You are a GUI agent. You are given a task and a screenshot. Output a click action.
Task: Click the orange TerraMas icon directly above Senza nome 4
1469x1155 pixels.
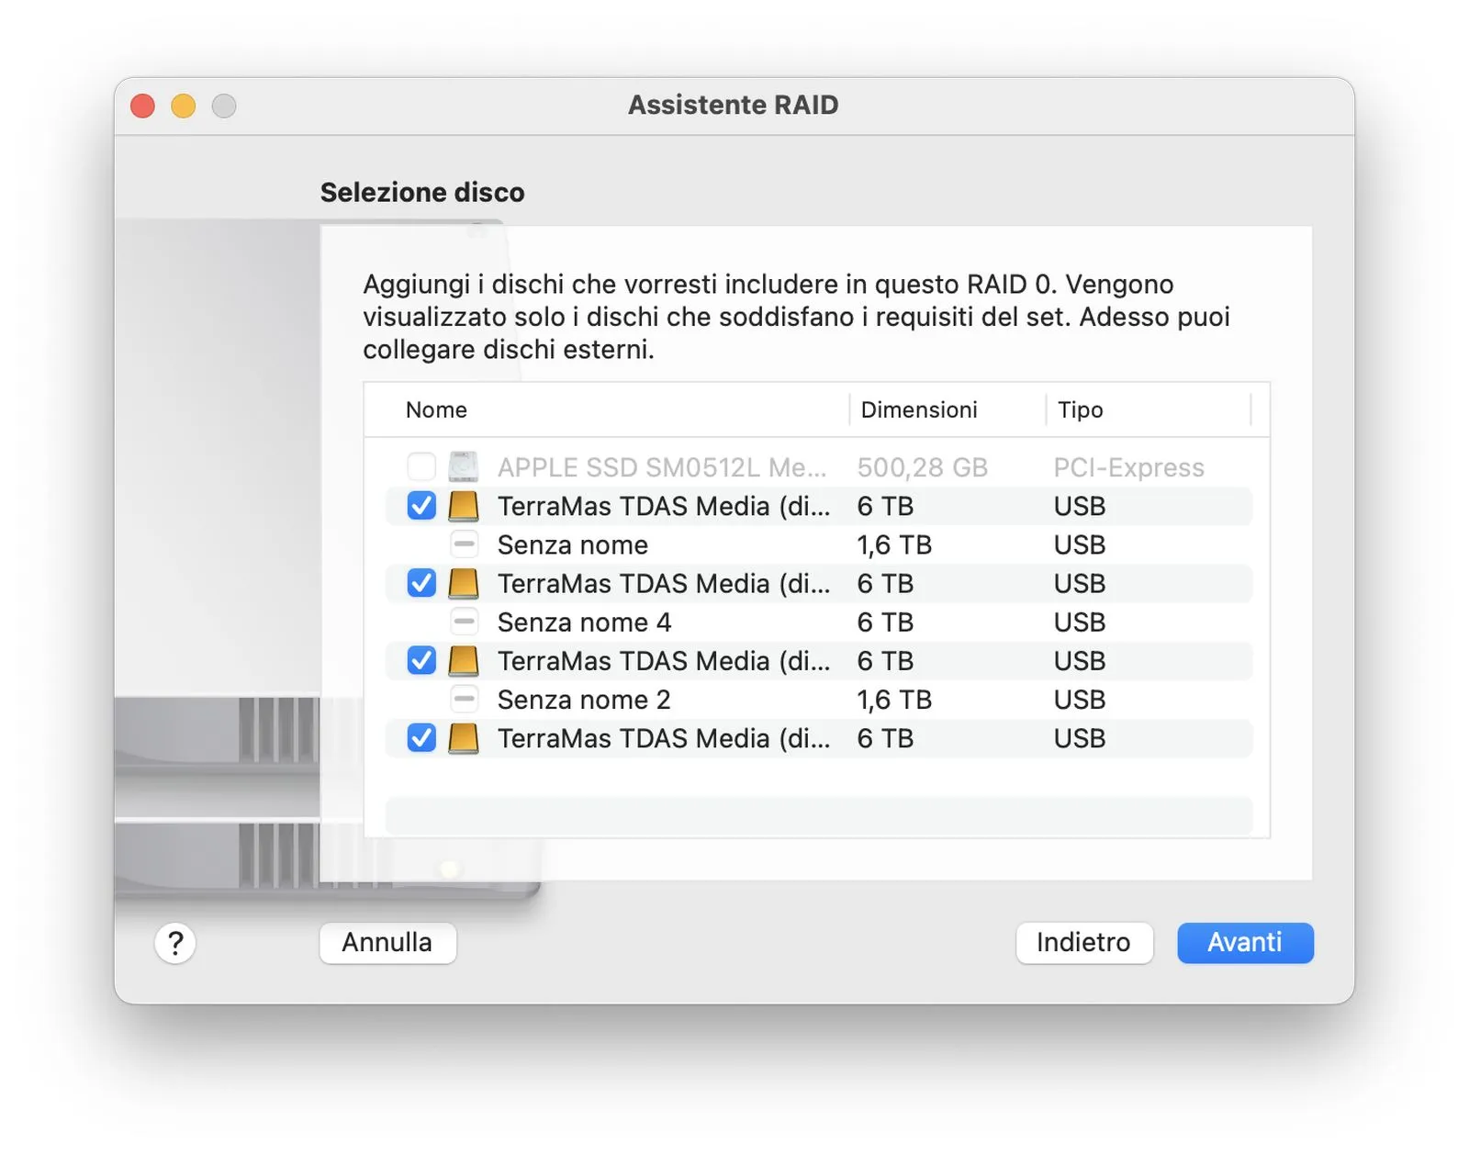[464, 583]
